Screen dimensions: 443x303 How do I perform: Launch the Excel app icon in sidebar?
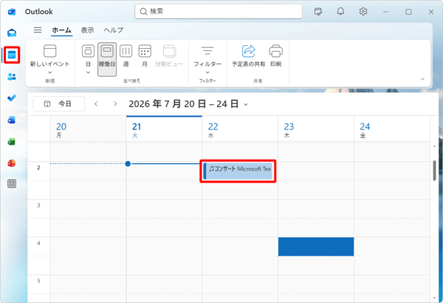12,141
